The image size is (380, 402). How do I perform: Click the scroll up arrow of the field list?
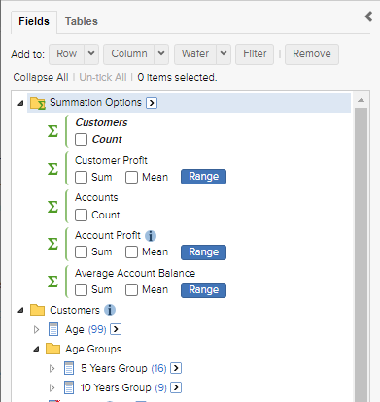(x=362, y=100)
